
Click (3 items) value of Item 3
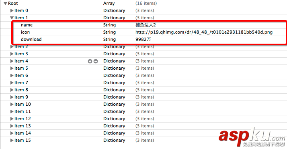point(145,54)
